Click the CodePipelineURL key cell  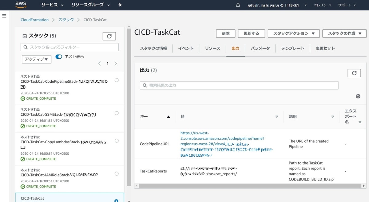[x=155, y=144]
